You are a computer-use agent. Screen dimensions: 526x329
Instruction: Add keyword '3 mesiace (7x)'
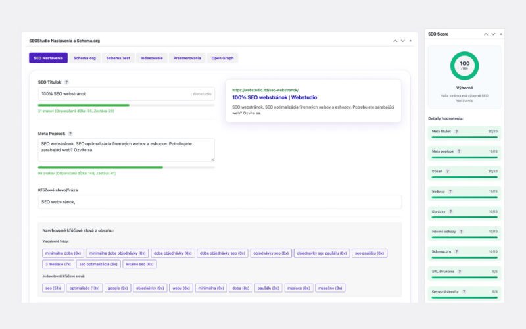click(58, 265)
